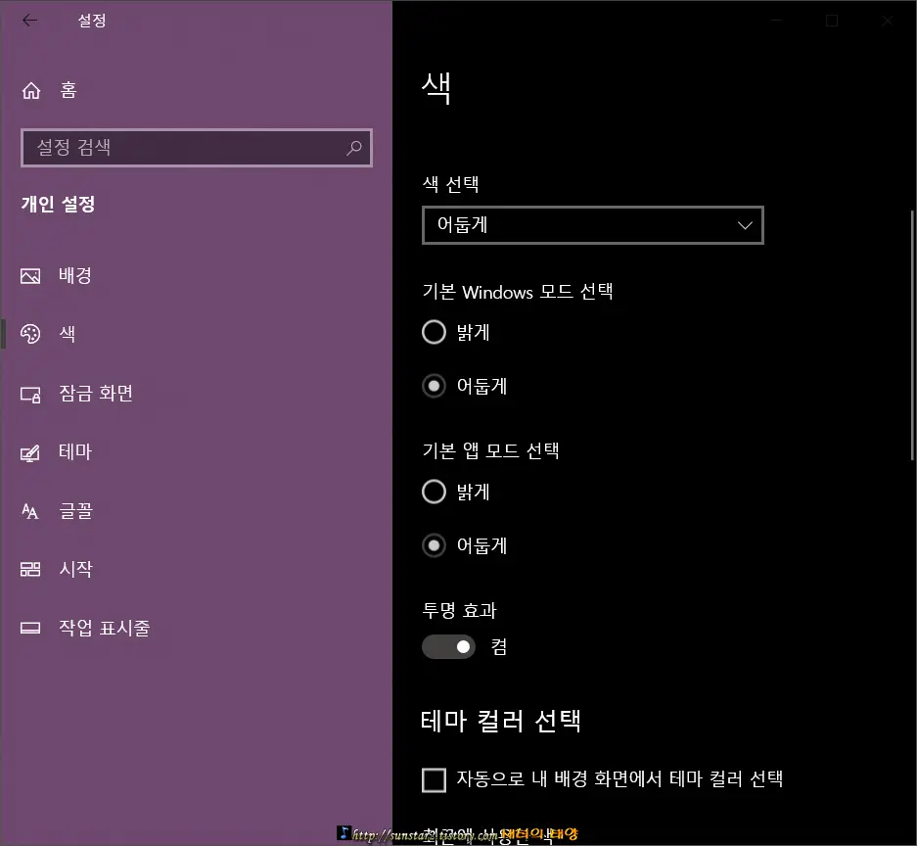Open 잠금 화면 (Lock screen) settings
The width and height of the screenshot is (917, 846).
[x=29, y=394]
